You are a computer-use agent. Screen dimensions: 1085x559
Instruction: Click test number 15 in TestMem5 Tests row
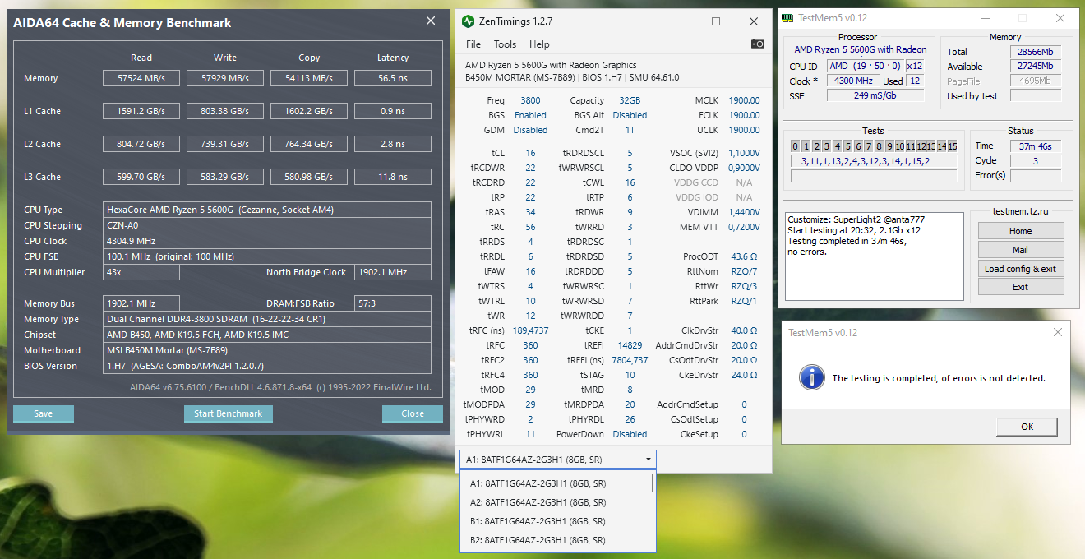click(x=952, y=146)
